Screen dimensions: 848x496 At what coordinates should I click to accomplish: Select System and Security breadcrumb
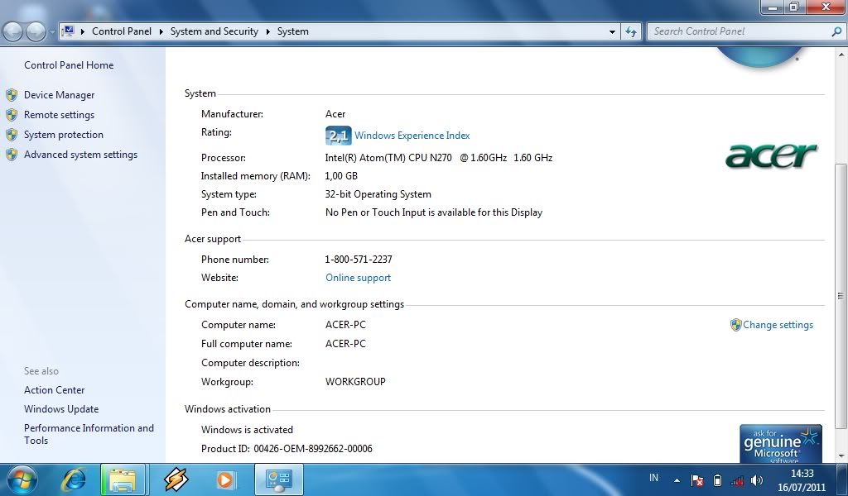pos(214,31)
